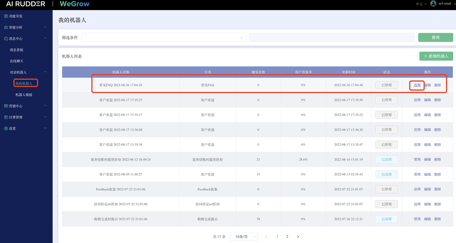Click the 营销中心 icon in sidebar

click(x=6, y=106)
